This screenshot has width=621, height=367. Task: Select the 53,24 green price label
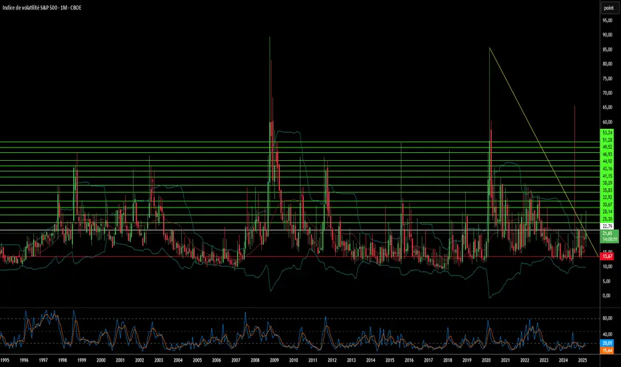(x=607, y=133)
